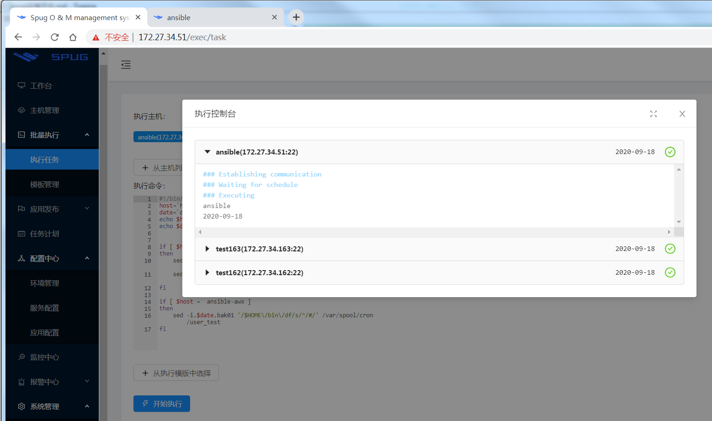Image resolution: width=712 pixels, height=421 pixels.
Task: Click success check icon for test162 host
Action: (670, 272)
